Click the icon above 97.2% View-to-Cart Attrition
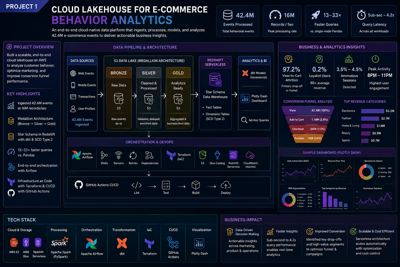 (x=289, y=59)
